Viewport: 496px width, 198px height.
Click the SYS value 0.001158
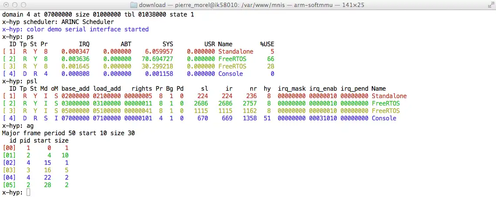tap(159, 74)
